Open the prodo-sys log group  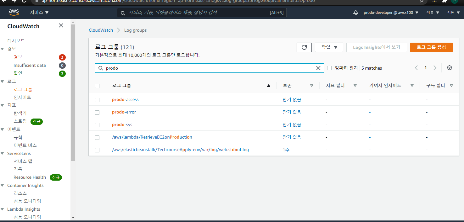click(x=122, y=125)
